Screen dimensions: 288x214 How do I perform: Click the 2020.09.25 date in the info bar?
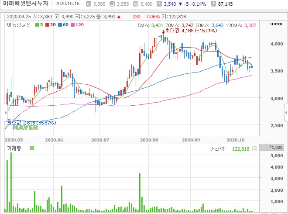19,17
